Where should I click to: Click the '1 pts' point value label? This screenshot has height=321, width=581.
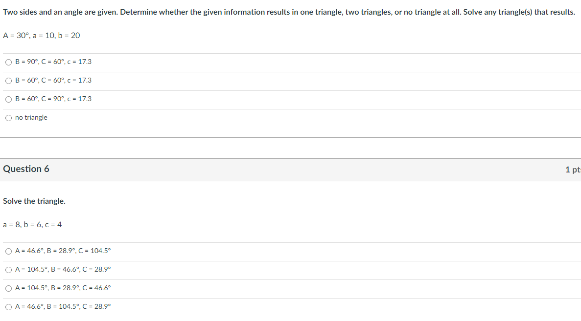(574, 169)
